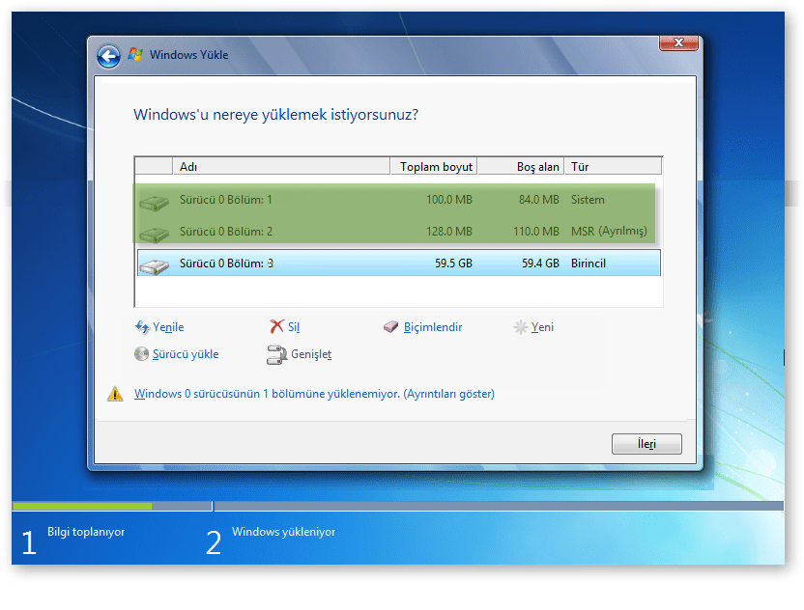The height and width of the screenshot is (610, 804).
Task: Click the heading Windows'u nereye yüklemek istiyorsunuz?
Action: (x=275, y=114)
